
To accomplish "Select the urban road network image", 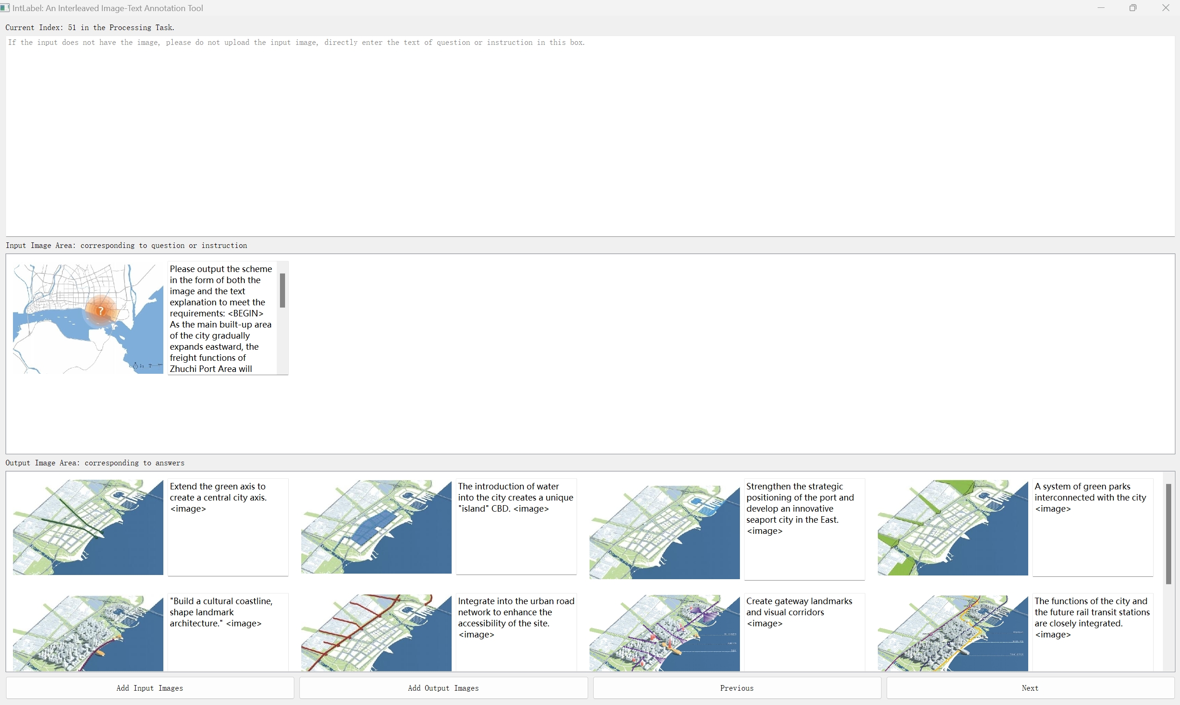I will (x=376, y=633).
